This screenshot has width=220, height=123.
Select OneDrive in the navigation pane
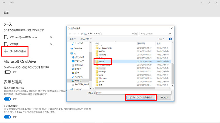point(78,48)
